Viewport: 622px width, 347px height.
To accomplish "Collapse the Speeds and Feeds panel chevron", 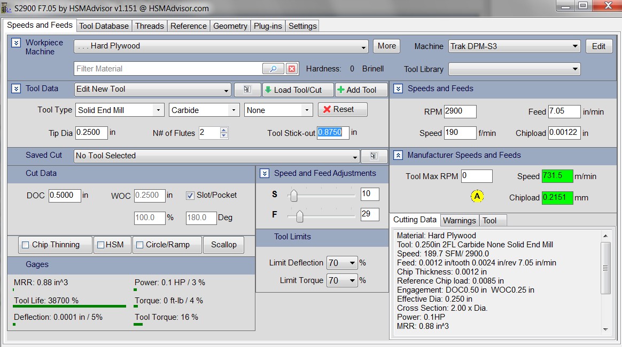I will (x=398, y=88).
